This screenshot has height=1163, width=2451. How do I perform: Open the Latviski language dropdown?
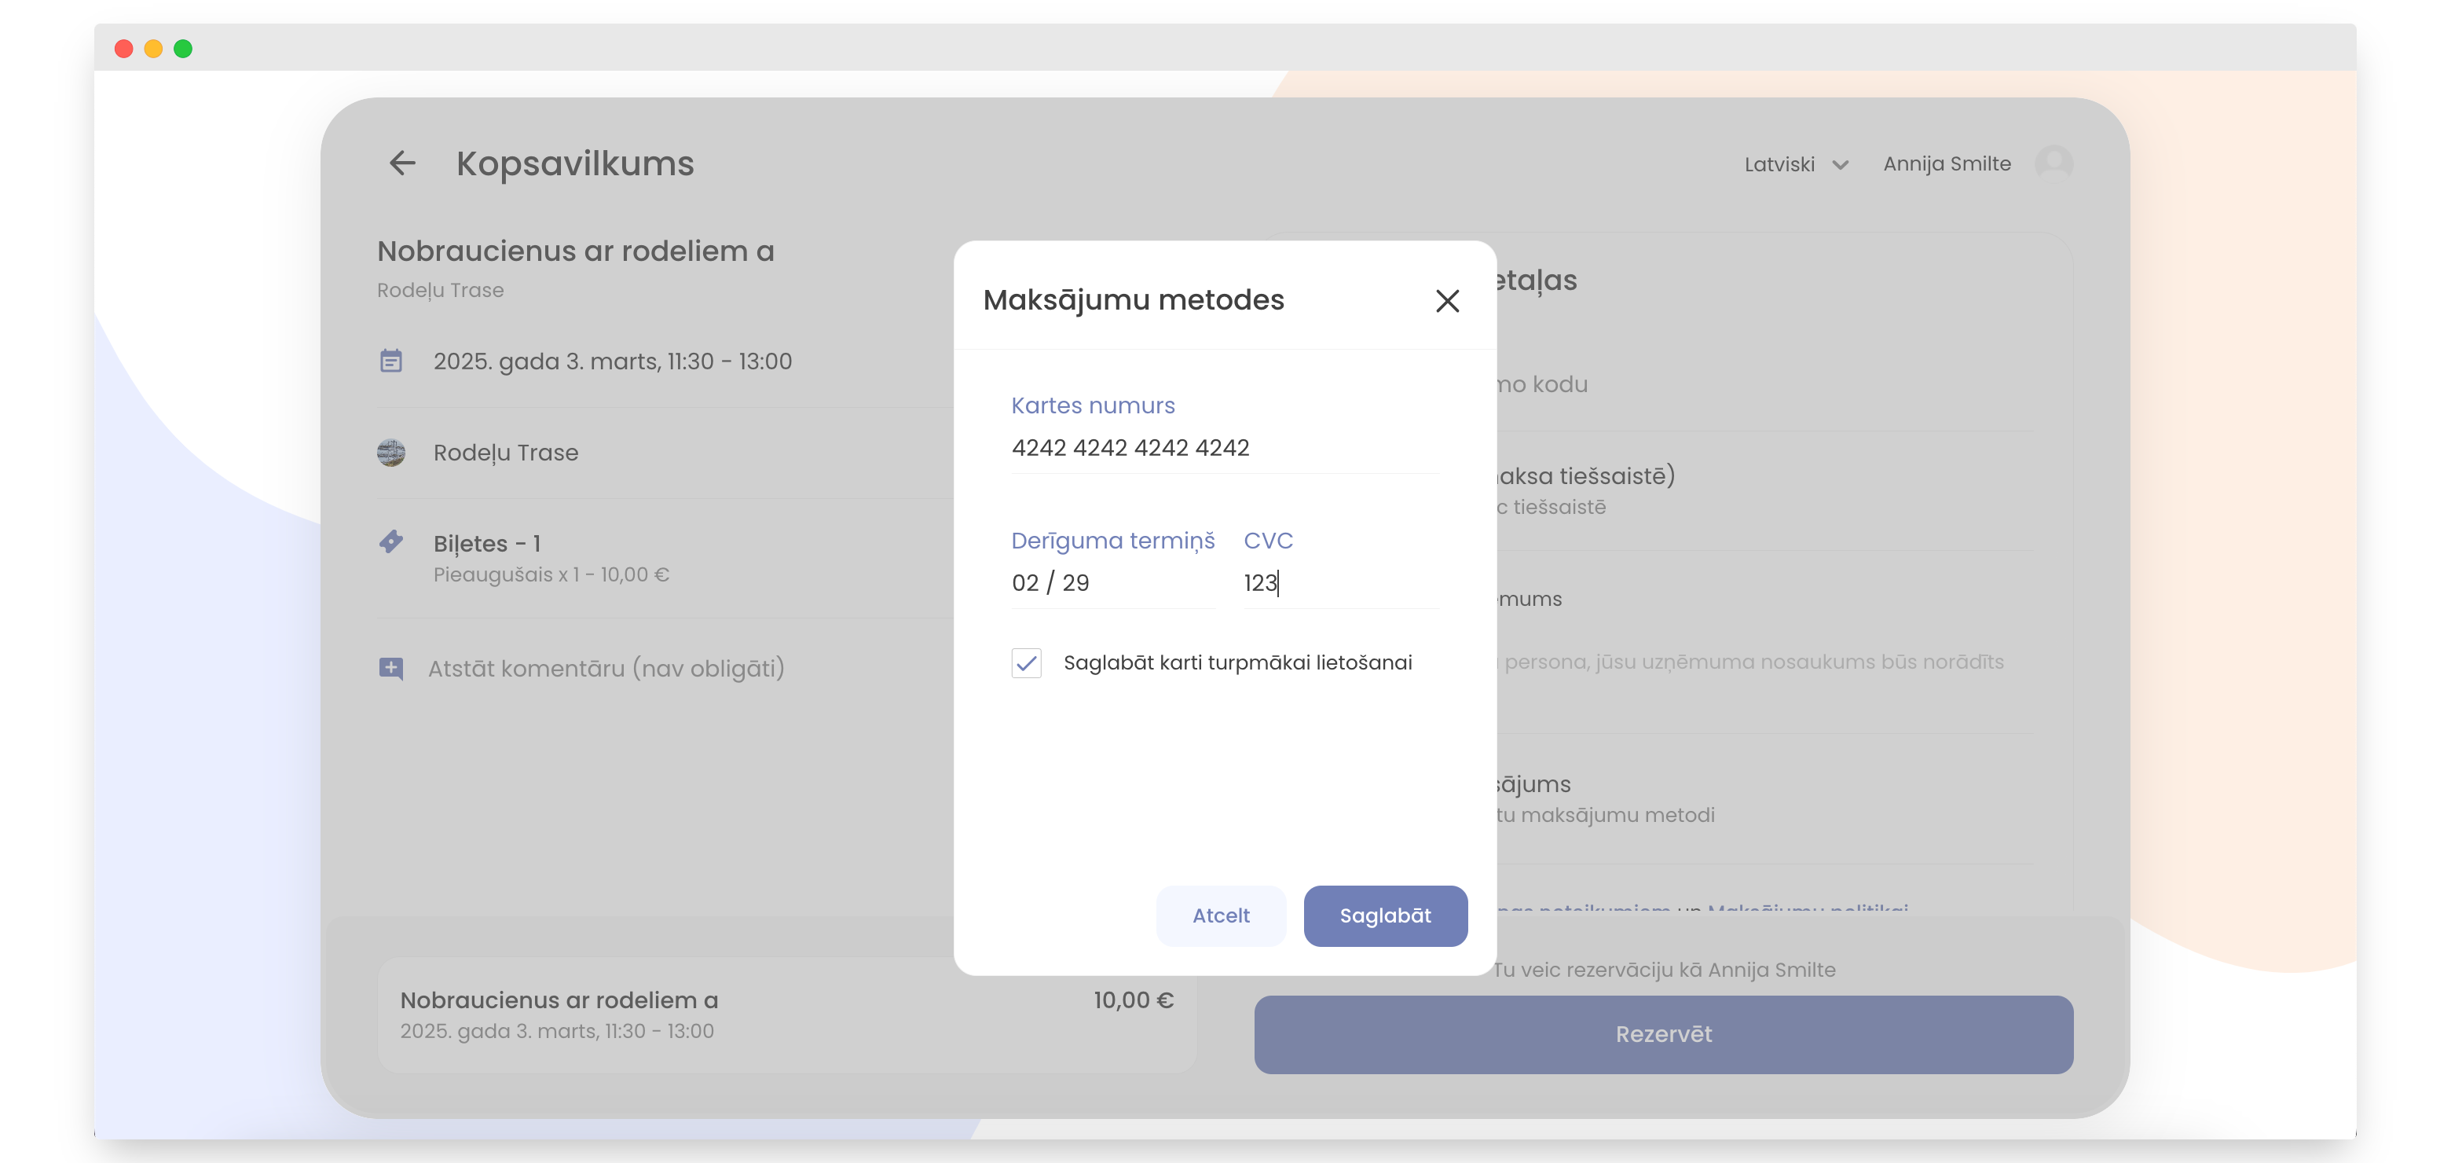pyautogui.click(x=1779, y=165)
